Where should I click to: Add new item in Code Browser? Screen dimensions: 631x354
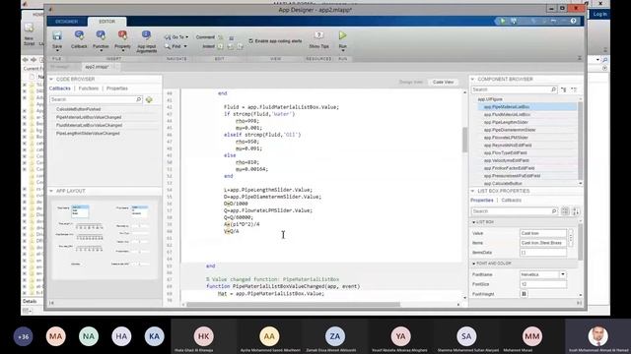pyautogui.click(x=149, y=99)
